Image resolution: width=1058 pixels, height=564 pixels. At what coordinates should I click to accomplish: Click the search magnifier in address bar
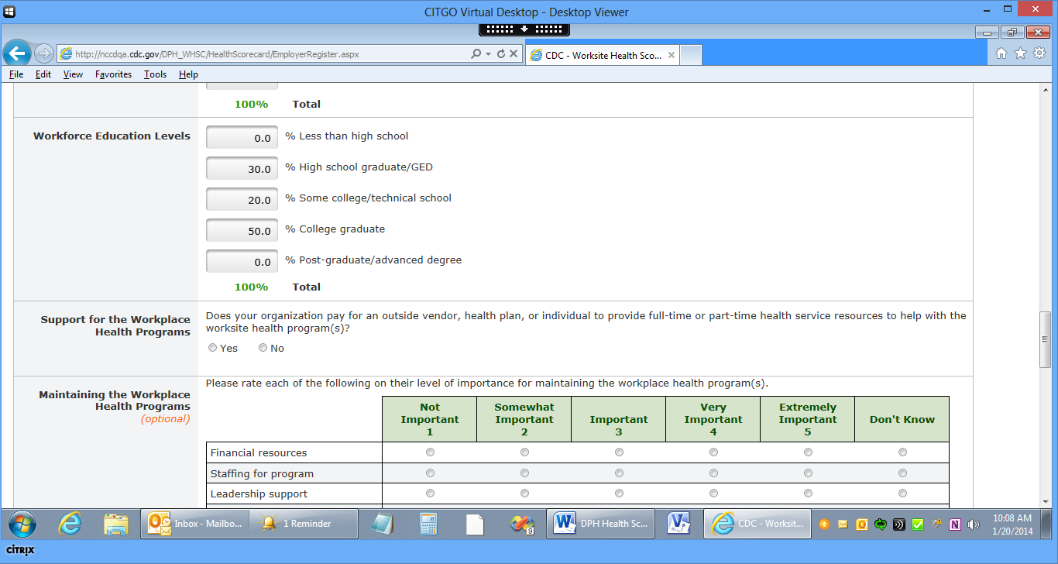(476, 54)
